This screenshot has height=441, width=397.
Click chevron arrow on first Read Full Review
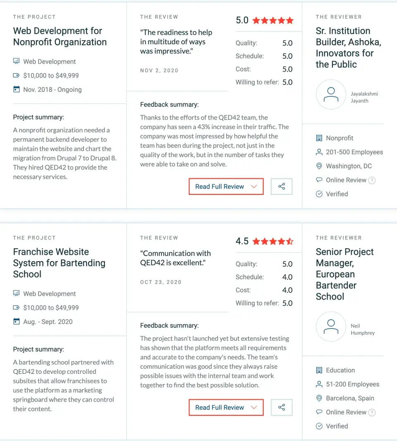point(254,187)
